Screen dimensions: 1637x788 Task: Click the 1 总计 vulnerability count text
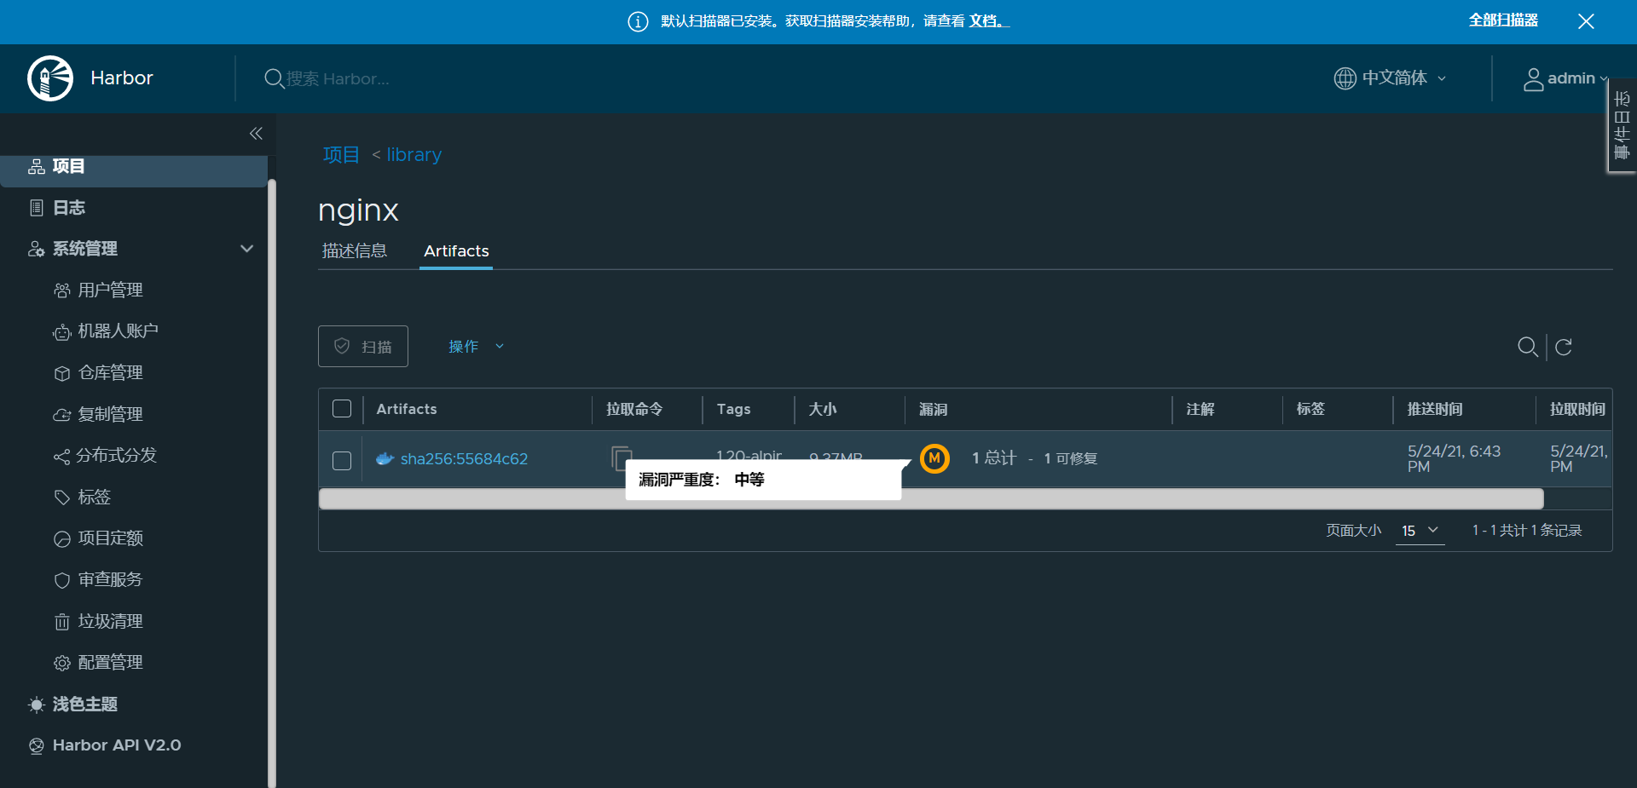[994, 458]
